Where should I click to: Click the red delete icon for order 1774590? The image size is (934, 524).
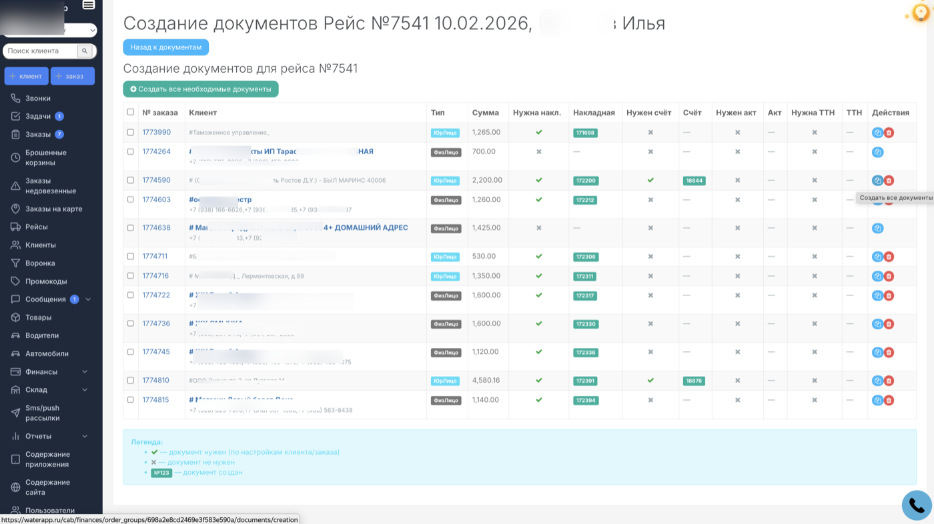click(889, 180)
